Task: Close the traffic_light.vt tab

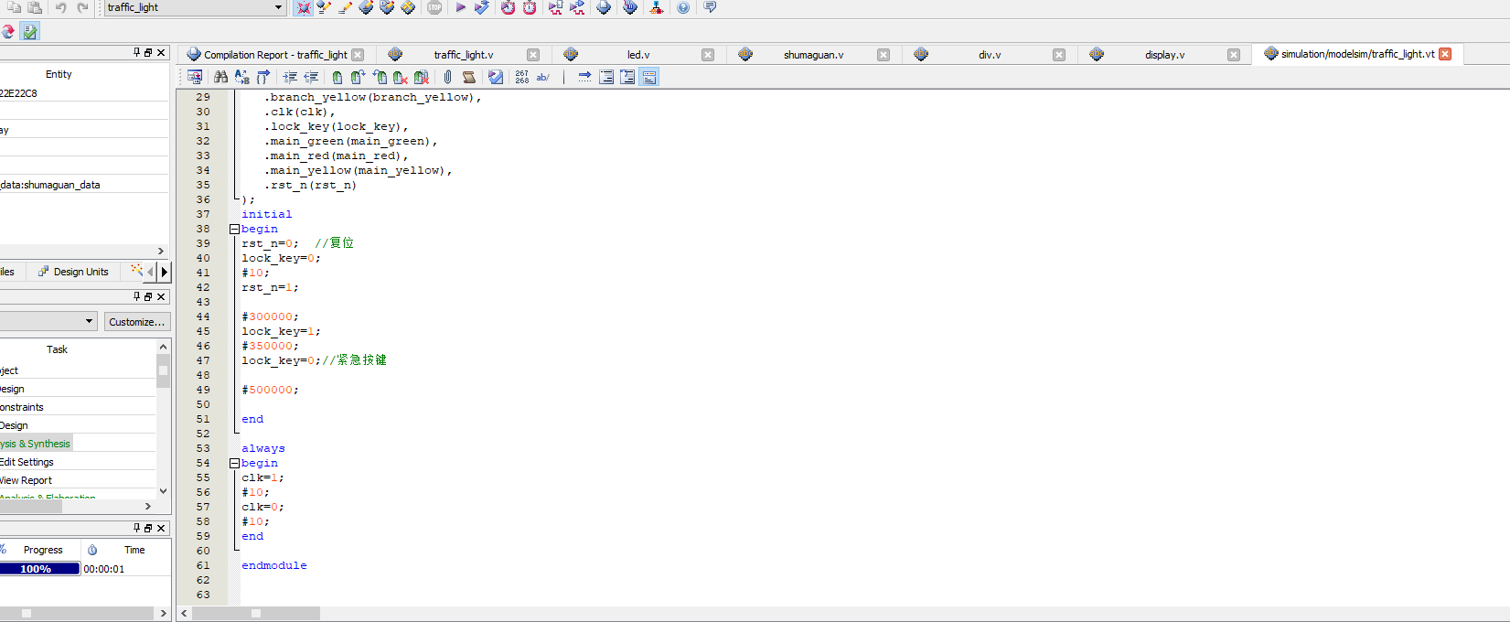Action: tap(1445, 54)
